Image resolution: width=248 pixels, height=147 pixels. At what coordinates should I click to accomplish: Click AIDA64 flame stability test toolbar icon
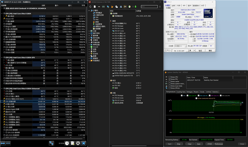click(112, 7)
